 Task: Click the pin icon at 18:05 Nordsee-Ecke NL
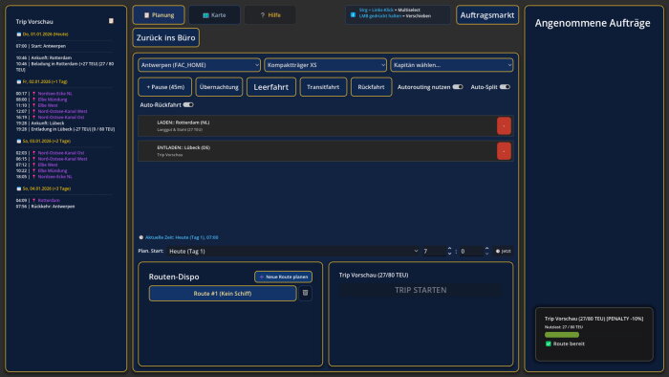click(x=33, y=176)
